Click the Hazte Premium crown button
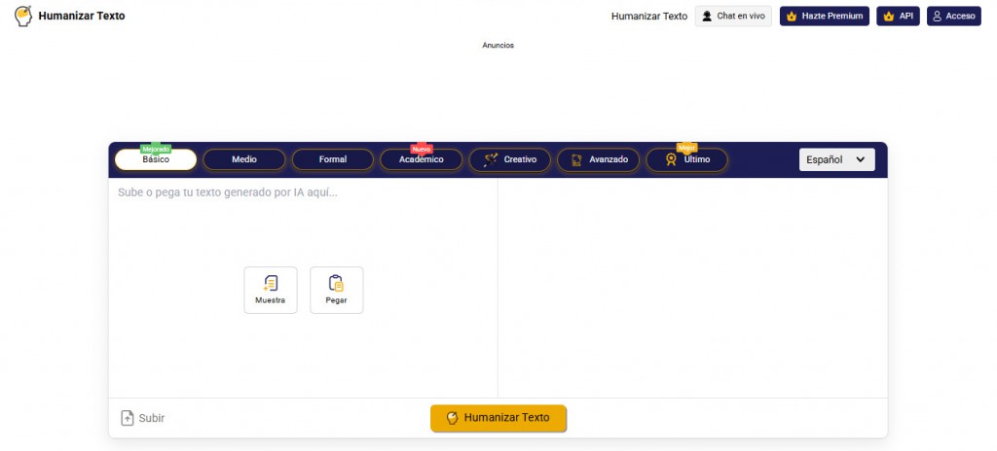The image size is (997, 451). tap(824, 17)
